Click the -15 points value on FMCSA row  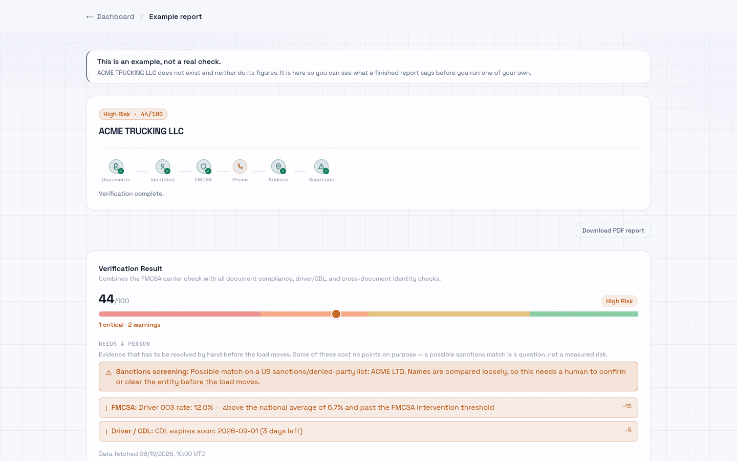tap(627, 406)
